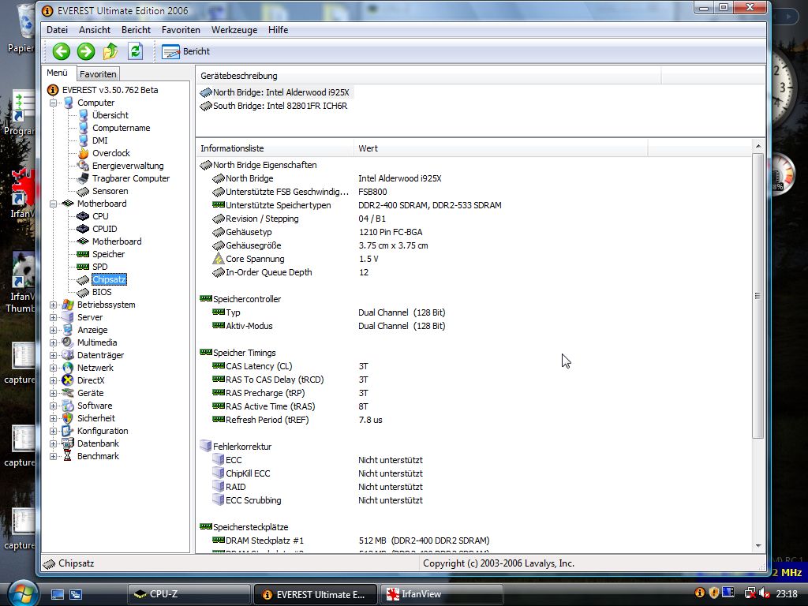Click the green Back arrow toolbar button
This screenshot has width=808, height=606.
pyautogui.click(x=62, y=51)
